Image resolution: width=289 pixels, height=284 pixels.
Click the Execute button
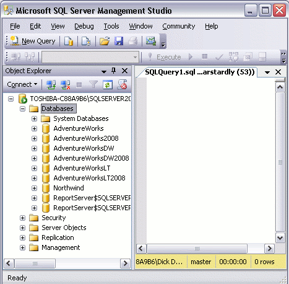pos(165,57)
